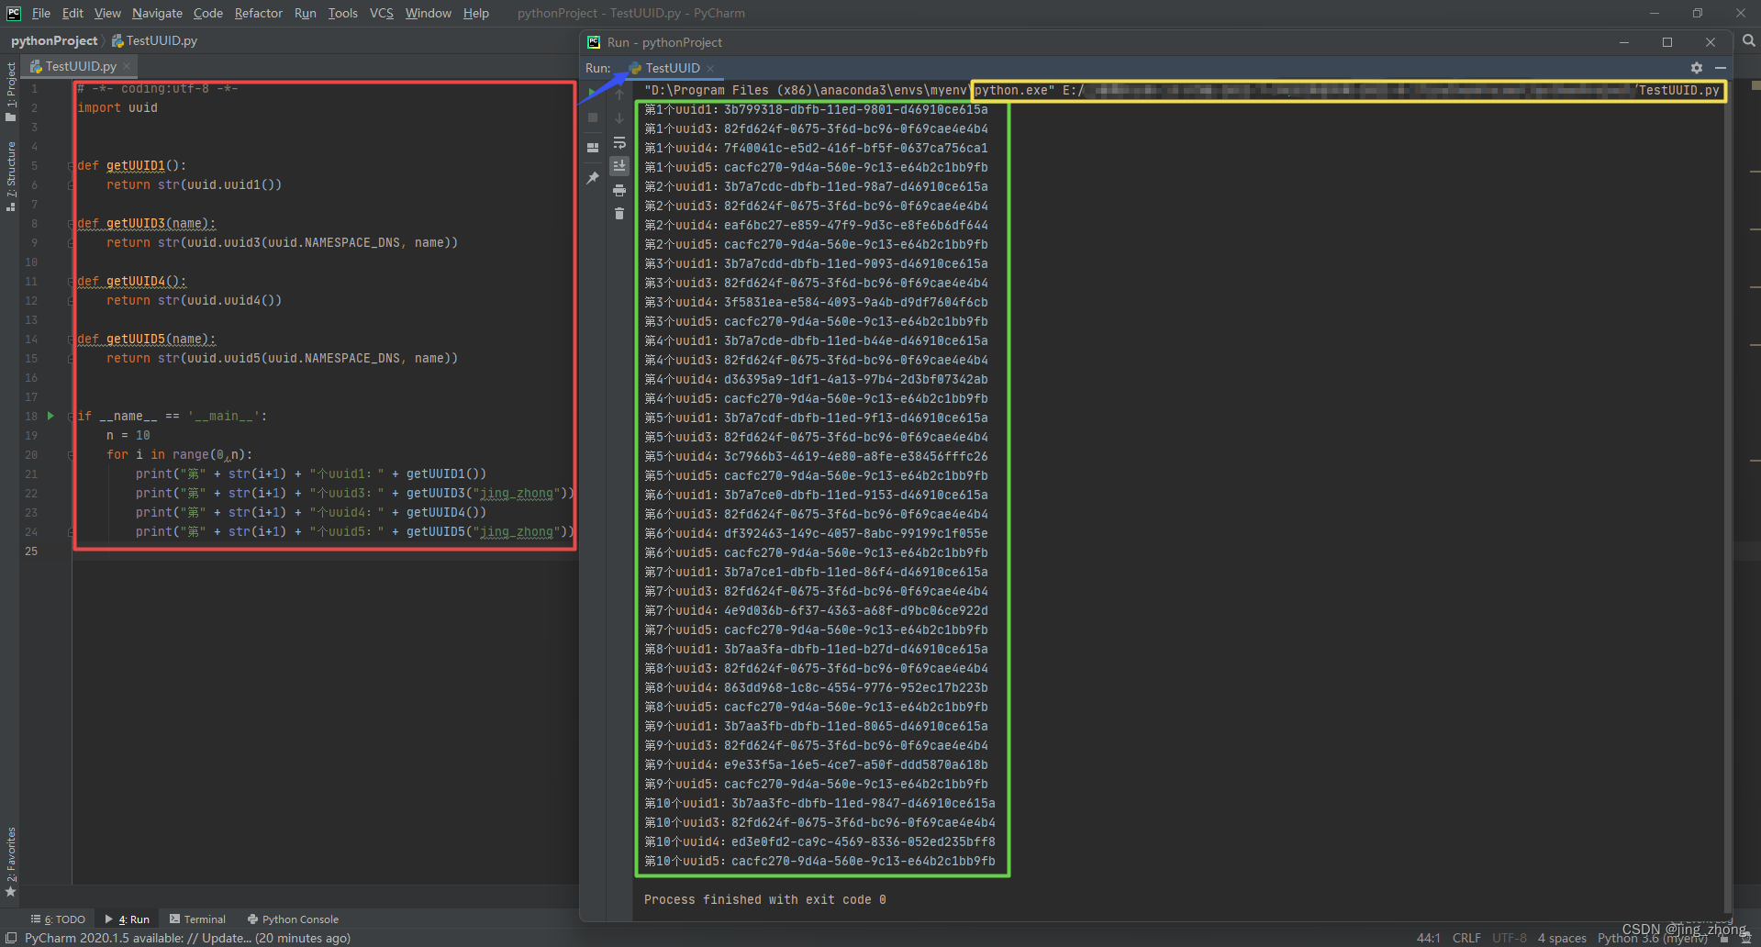The width and height of the screenshot is (1761, 947).
Task: Close the TestUUID run tab
Action: pos(710,69)
